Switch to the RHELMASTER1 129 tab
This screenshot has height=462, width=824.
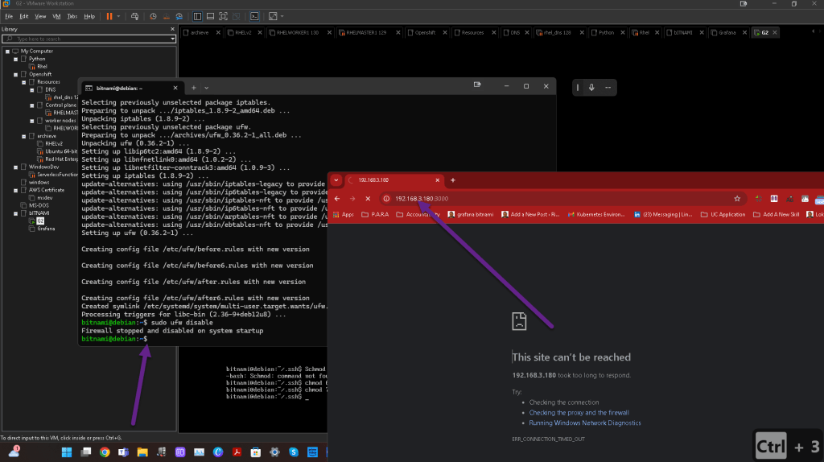pos(366,32)
